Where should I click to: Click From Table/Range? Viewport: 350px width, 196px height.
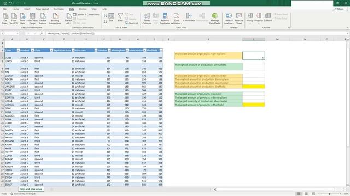point(32,19)
